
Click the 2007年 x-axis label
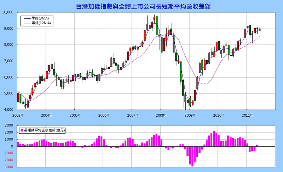pyautogui.click(x=133, y=115)
